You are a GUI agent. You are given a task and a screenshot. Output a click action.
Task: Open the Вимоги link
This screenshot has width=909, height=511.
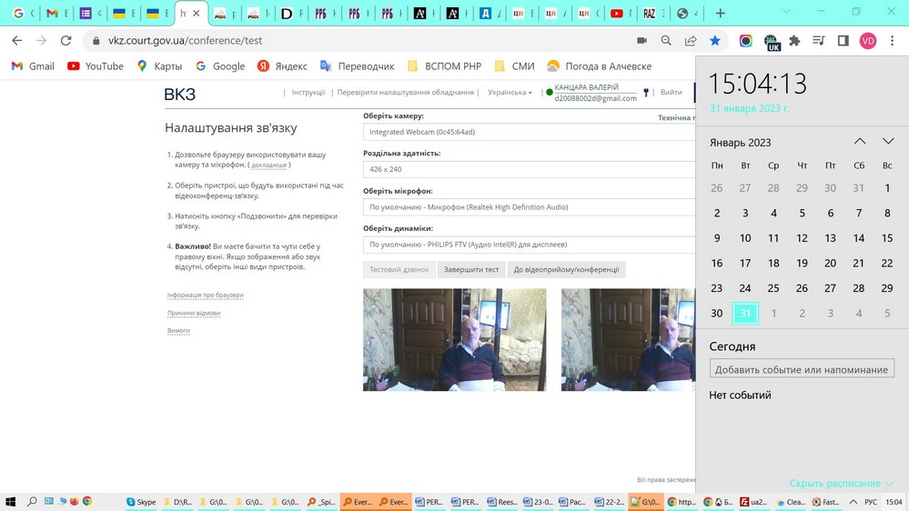(x=178, y=330)
